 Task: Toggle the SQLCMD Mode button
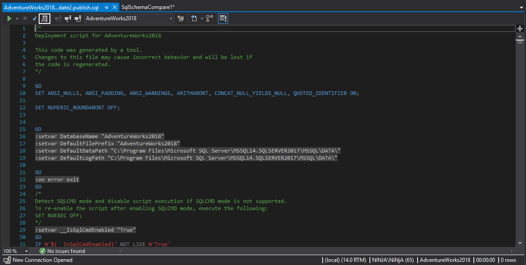[x=44, y=18]
